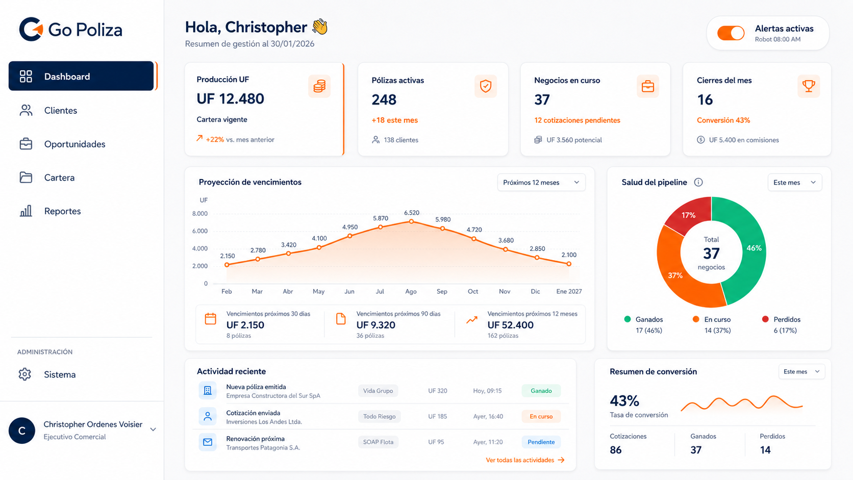Click the gear icon next to Sistema
853x480 pixels.
click(25, 374)
